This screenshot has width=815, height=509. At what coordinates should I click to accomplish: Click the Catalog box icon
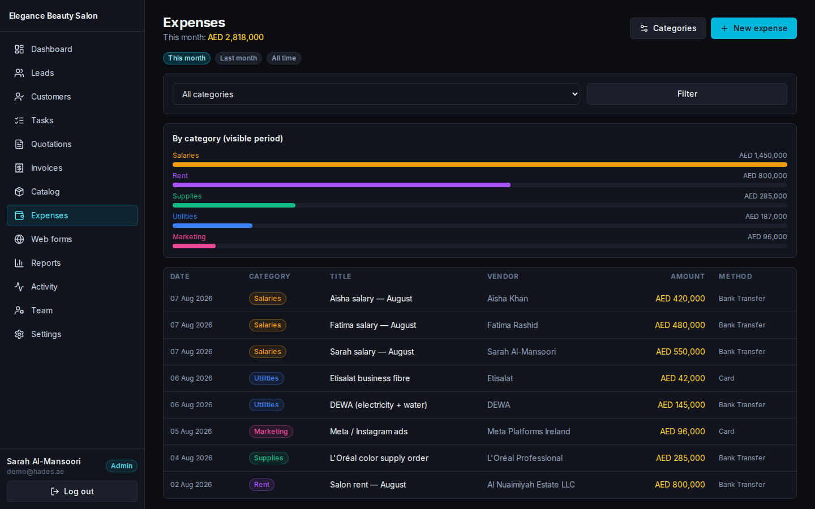coord(19,192)
